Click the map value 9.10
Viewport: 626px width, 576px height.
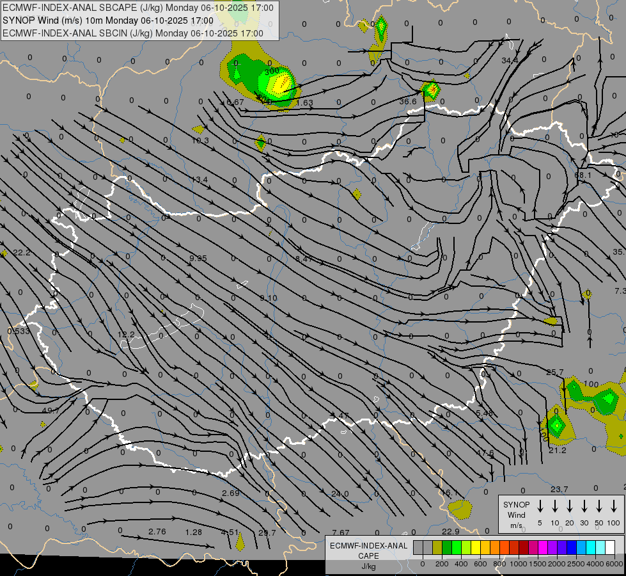tap(269, 298)
